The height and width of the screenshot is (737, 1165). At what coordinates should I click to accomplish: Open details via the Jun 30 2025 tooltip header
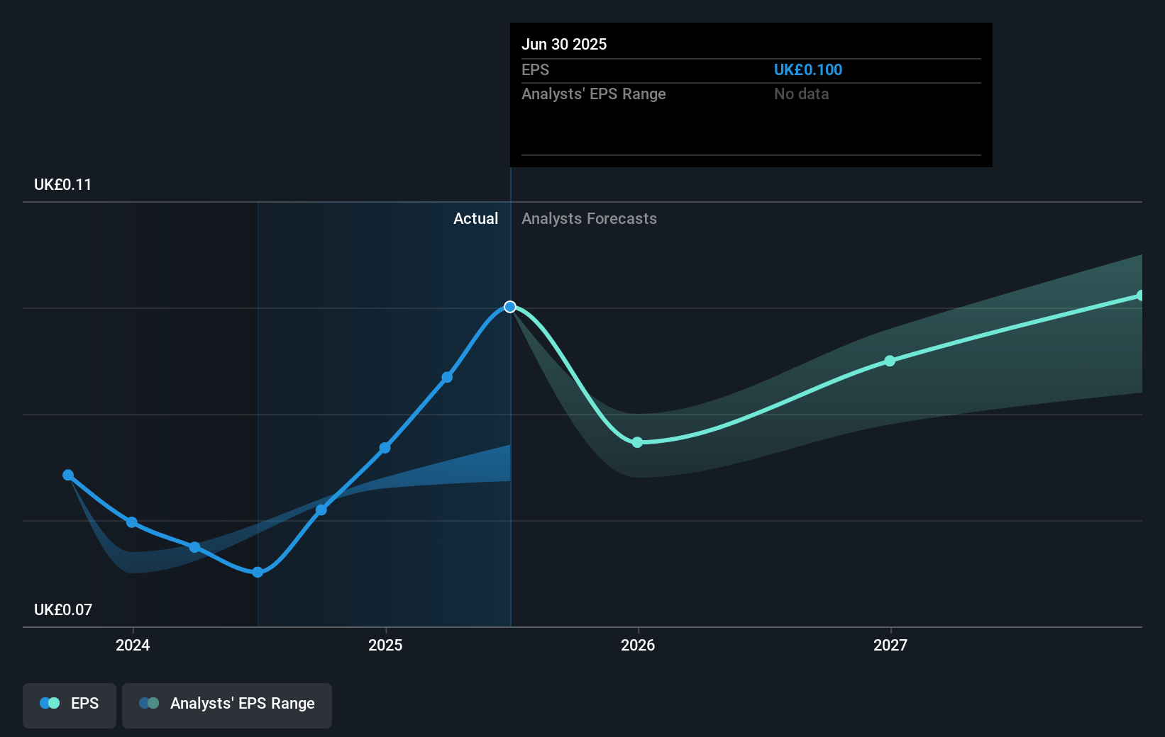pos(564,44)
